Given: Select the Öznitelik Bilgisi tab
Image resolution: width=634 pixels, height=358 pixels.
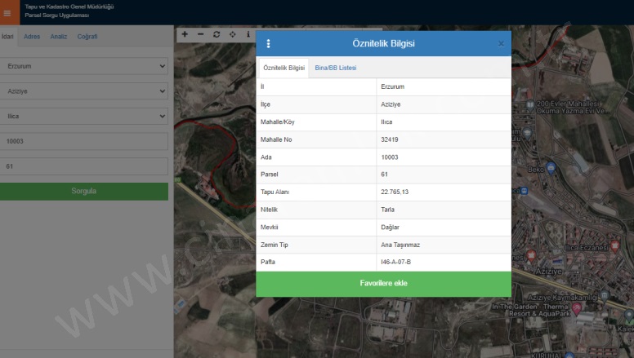Looking at the screenshot, I should click(x=284, y=68).
